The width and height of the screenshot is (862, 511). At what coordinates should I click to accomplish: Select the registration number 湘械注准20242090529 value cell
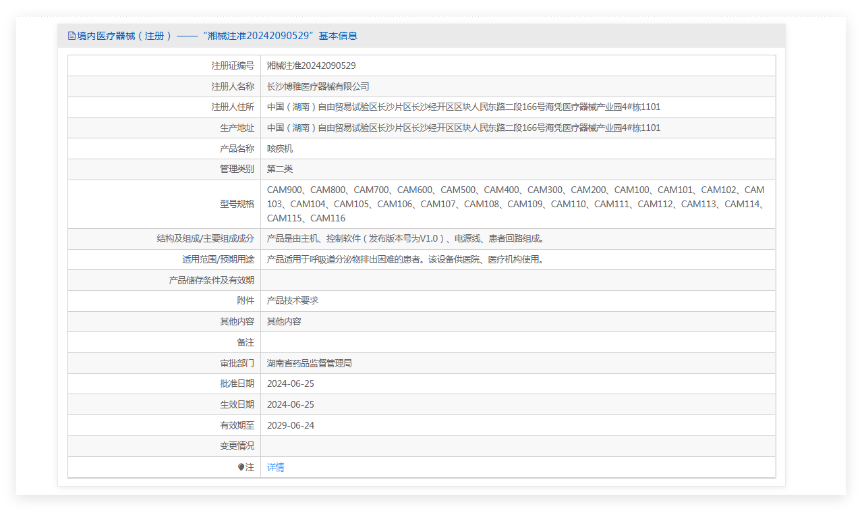tap(311, 65)
